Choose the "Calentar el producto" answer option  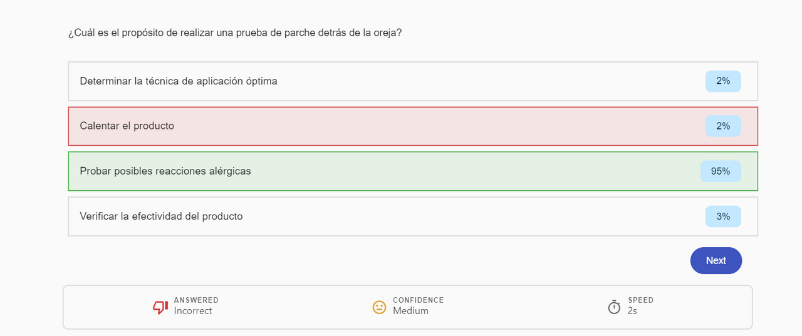127,126
